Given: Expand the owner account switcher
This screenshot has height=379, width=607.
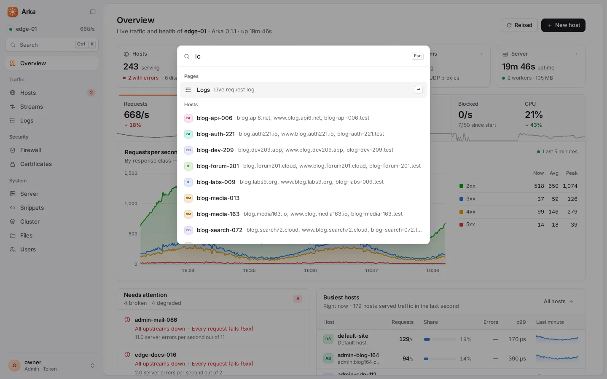Looking at the screenshot, I should coord(92,366).
